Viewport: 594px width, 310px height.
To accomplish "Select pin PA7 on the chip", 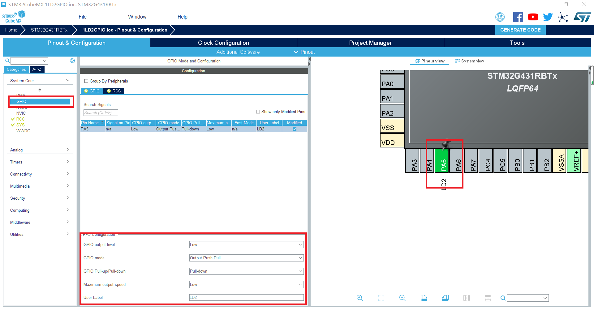I will point(471,160).
